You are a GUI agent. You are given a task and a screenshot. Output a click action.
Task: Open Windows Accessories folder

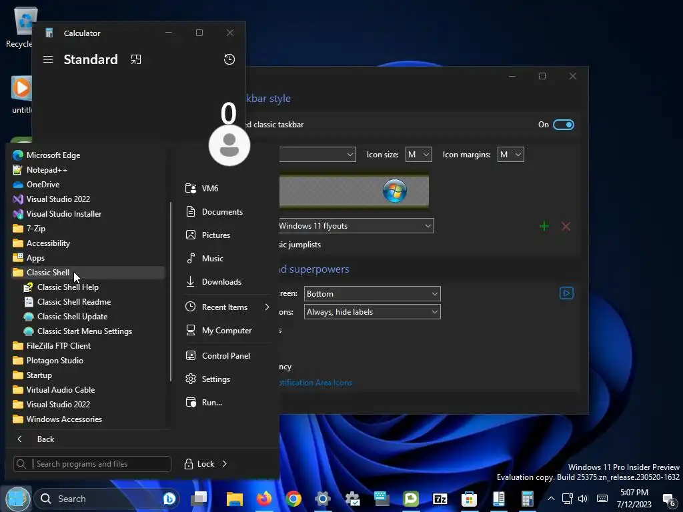57,419
